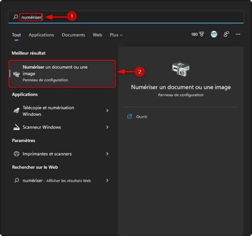Switch to the Documents tab
This screenshot has height=236, width=252.
[73, 35]
